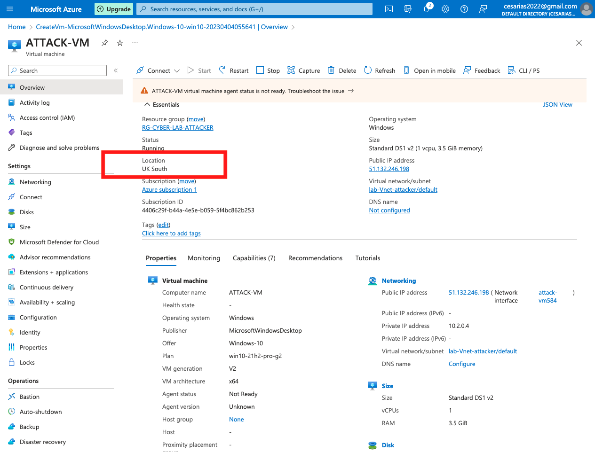Viewport: 595px width, 452px height.
Task: Open the Azure portal hamburger menu
Action: [10, 9]
